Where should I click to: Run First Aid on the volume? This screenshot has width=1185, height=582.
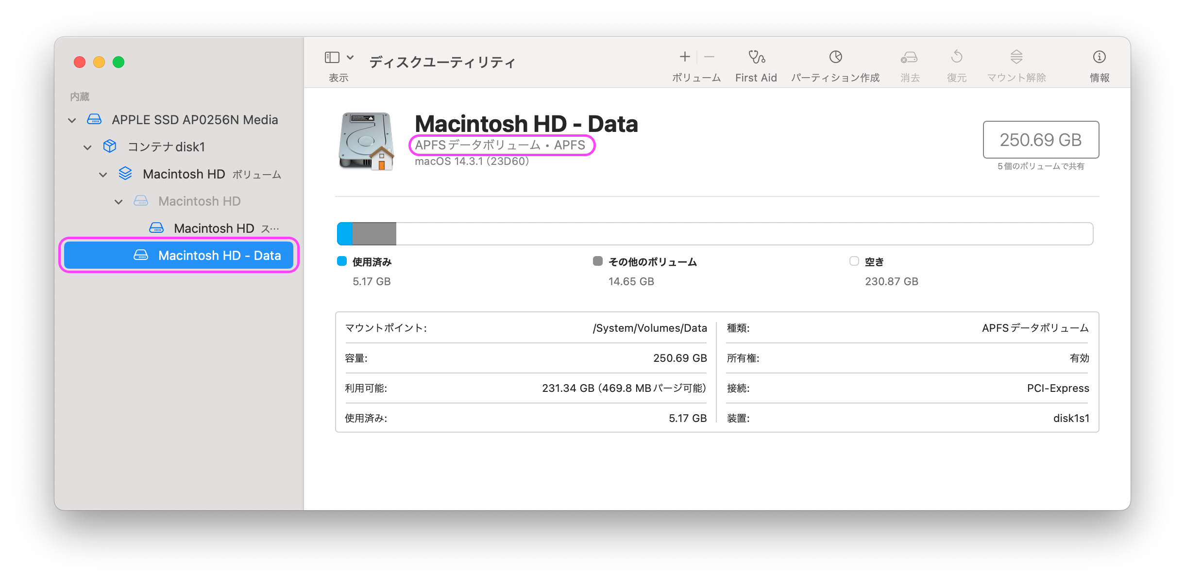(756, 63)
